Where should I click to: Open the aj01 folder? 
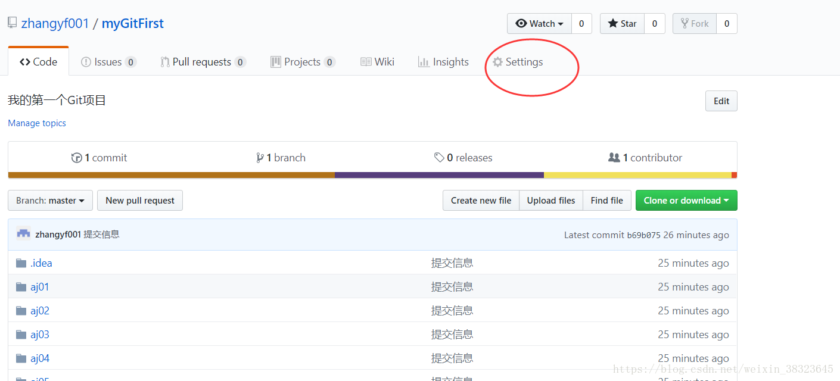[x=40, y=287]
